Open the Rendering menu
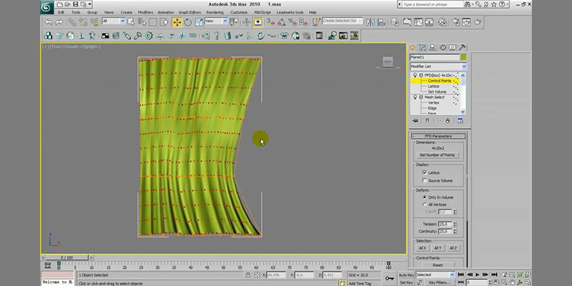 (x=215, y=12)
